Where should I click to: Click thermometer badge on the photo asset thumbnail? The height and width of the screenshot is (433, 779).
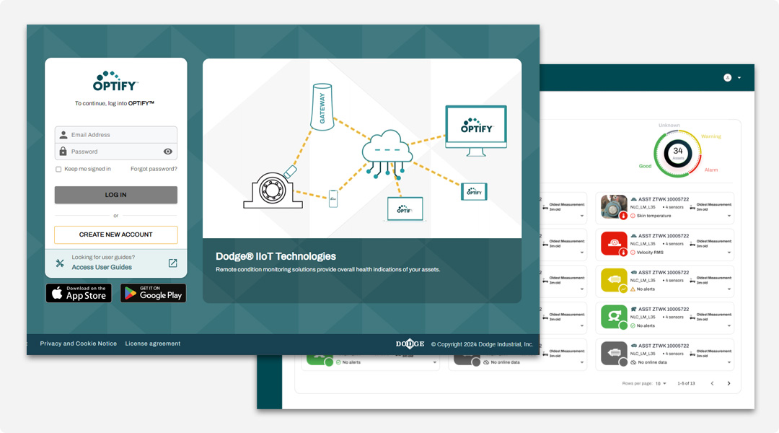point(623,216)
